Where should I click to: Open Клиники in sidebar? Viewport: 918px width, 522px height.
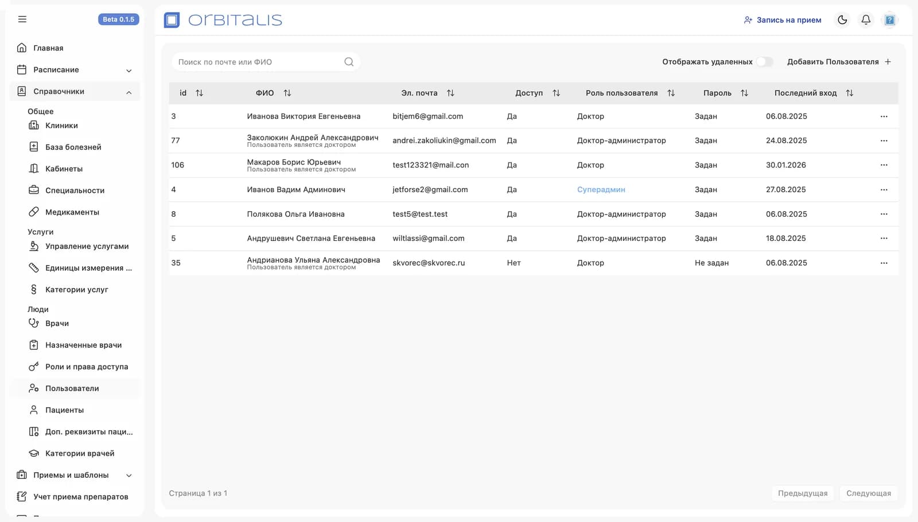[x=61, y=126]
